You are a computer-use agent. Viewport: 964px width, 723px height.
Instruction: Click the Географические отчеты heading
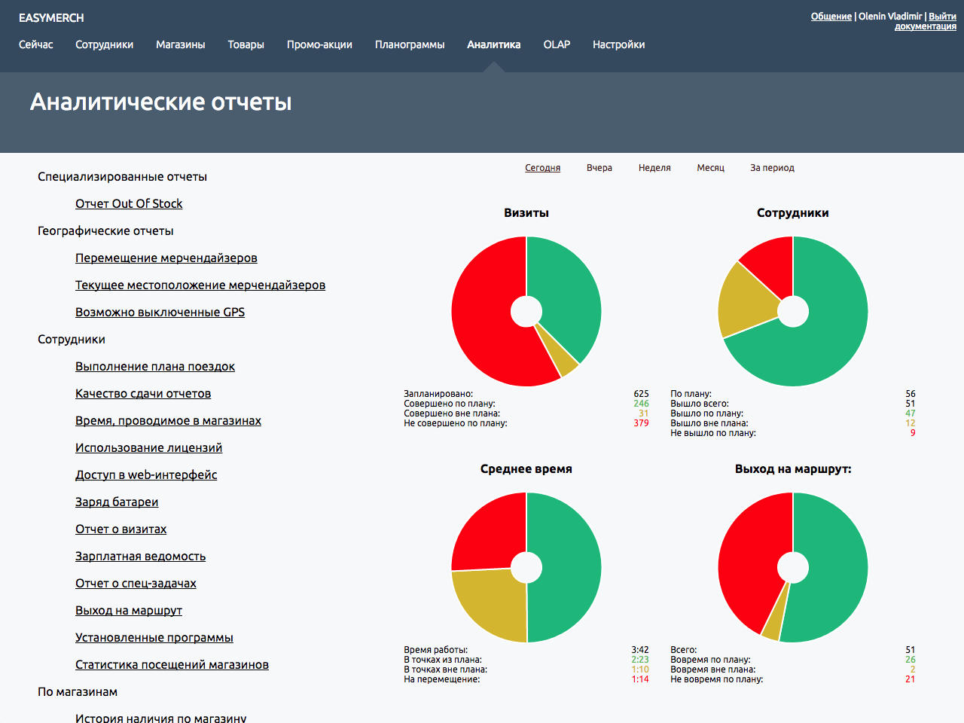pos(105,230)
